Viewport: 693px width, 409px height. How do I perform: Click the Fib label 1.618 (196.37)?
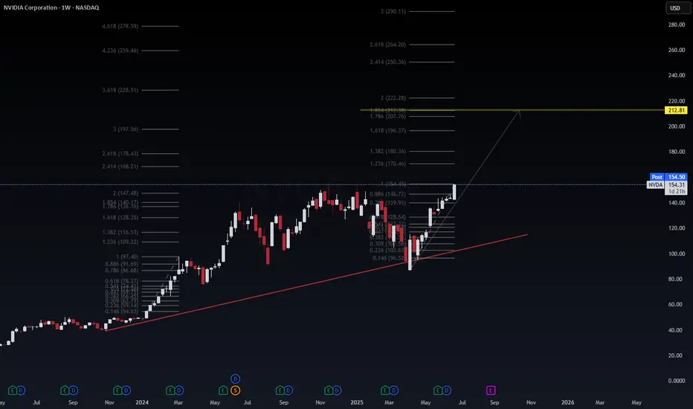[x=387, y=130]
